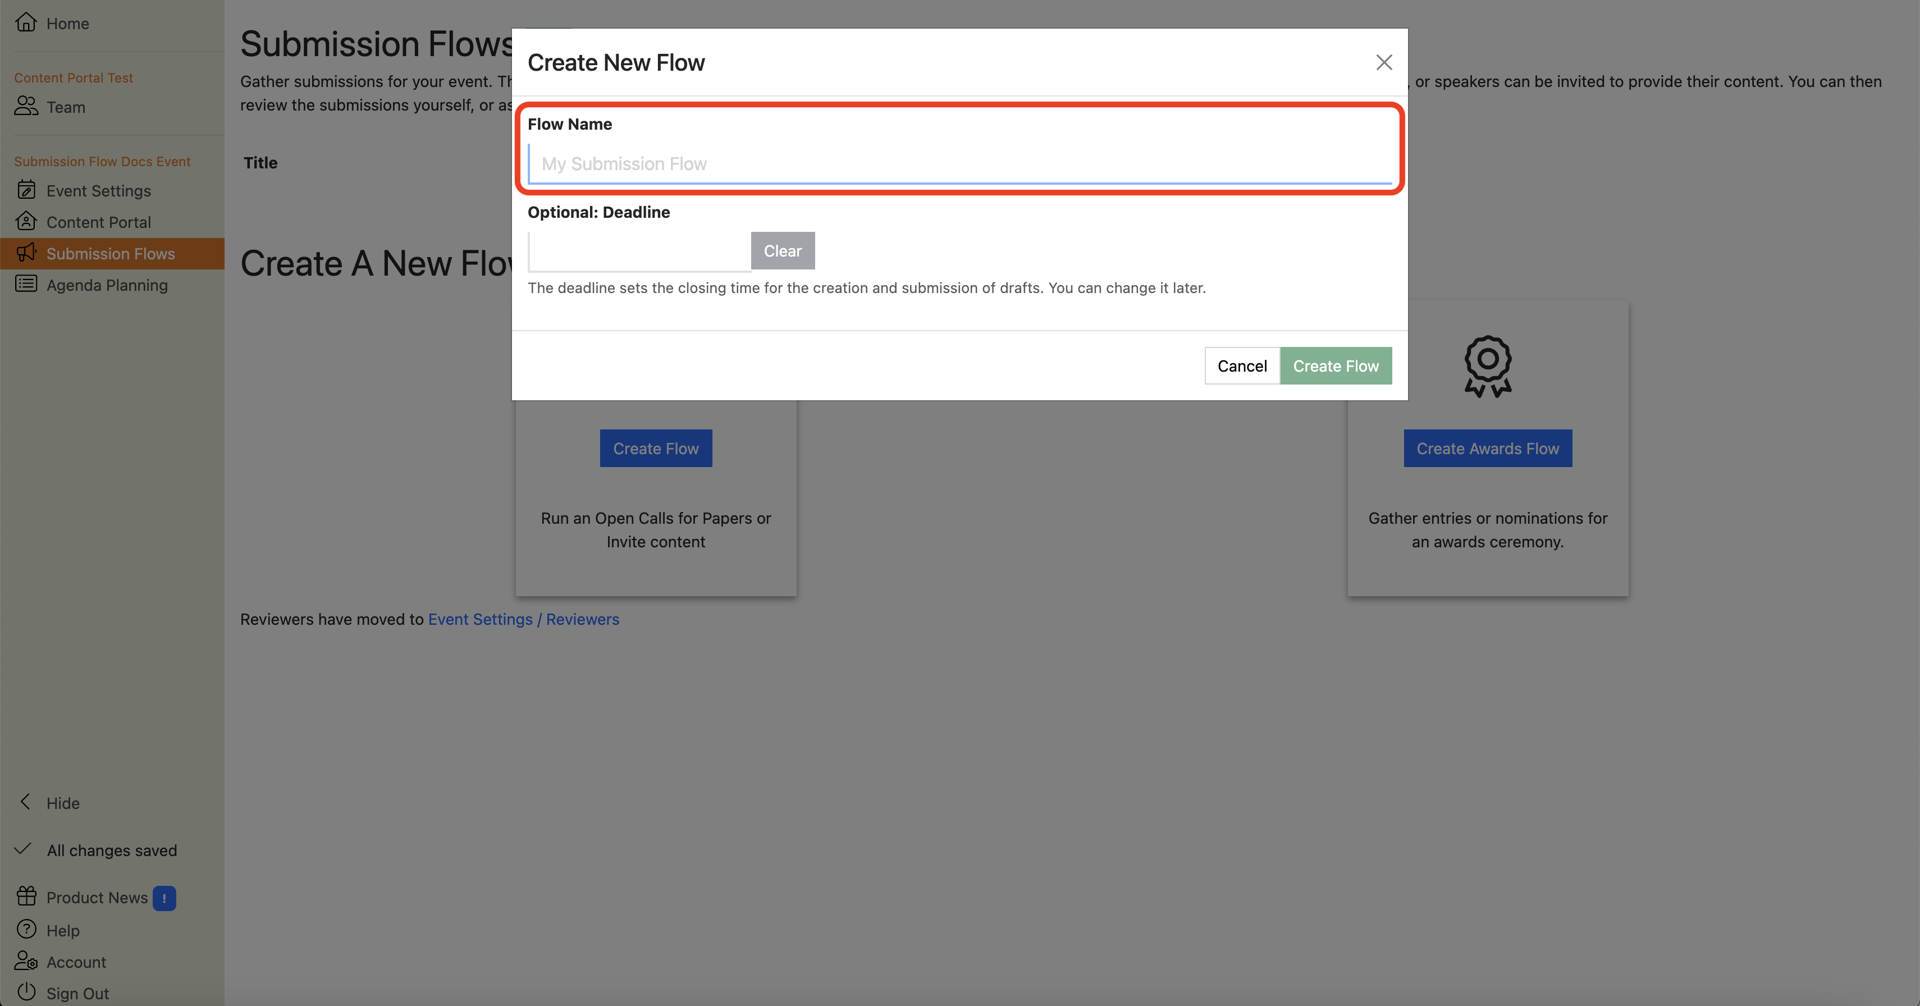Image resolution: width=1920 pixels, height=1006 pixels.
Task: Click the Product News exclamation badge
Action: (164, 898)
